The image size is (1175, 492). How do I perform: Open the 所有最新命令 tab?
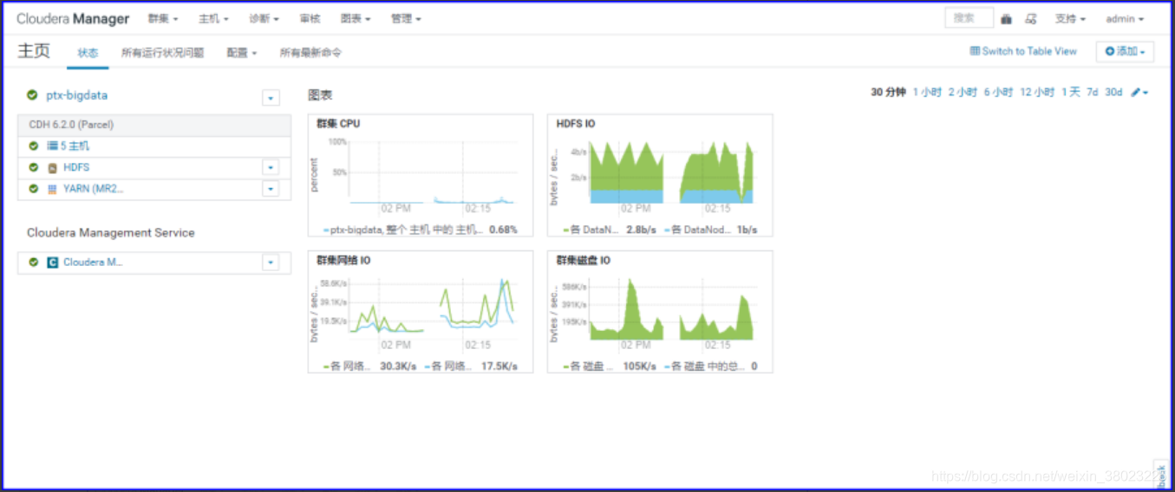[x=310, y=52]
